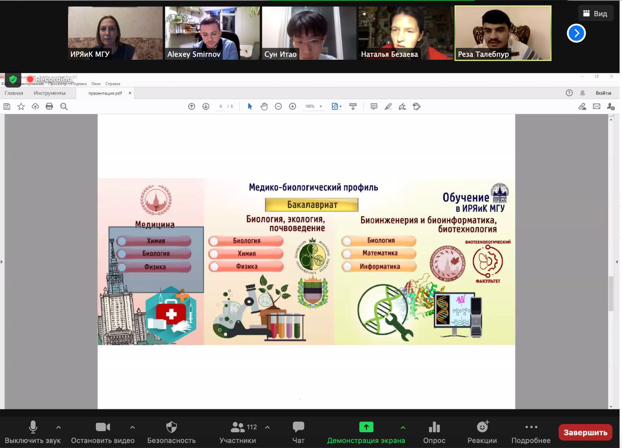Open the Безопасность security menu
This screenshot has width=622, height=448.
coord(171,432)
